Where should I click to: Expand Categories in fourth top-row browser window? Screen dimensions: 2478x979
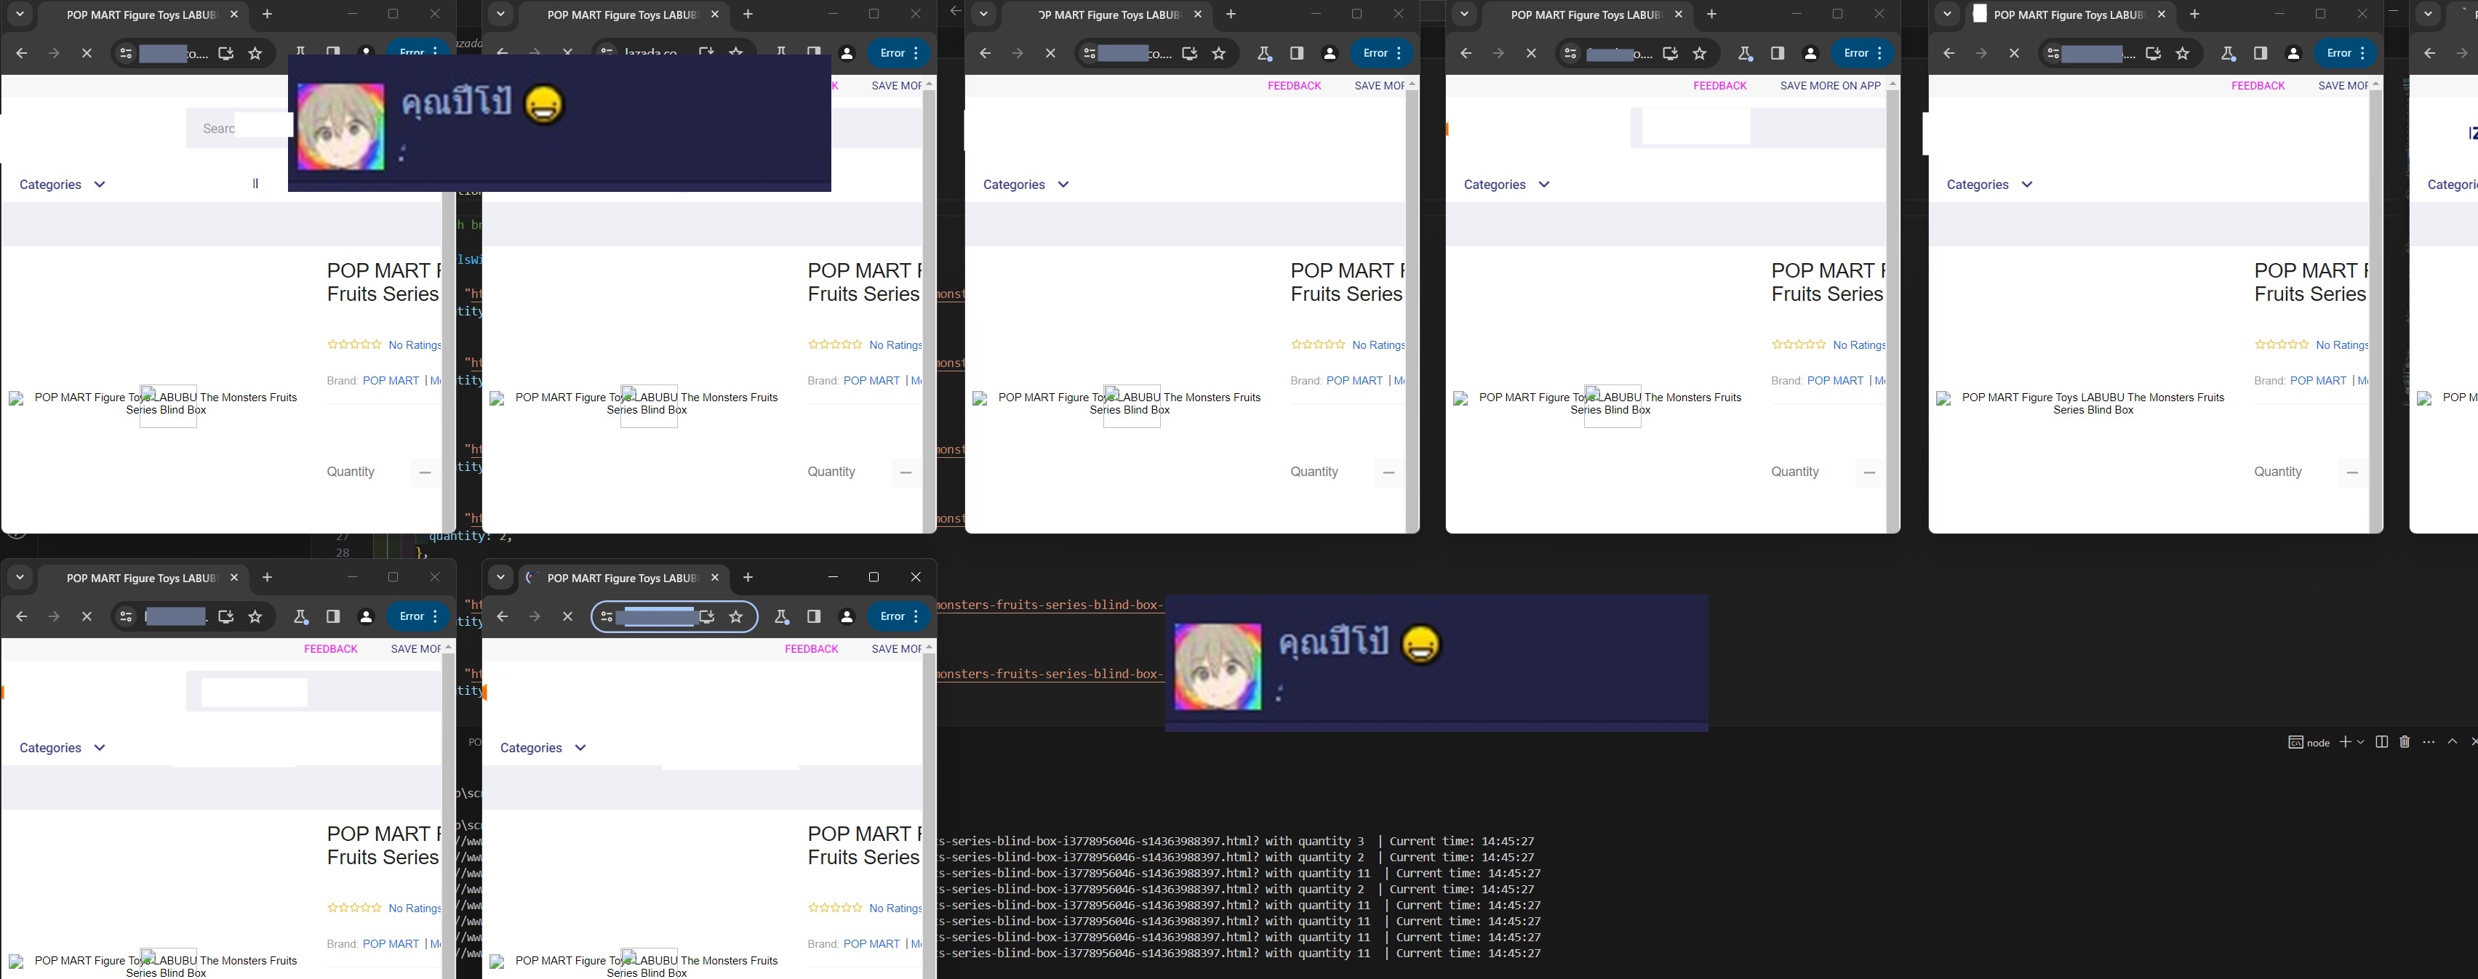[1508, 185]
